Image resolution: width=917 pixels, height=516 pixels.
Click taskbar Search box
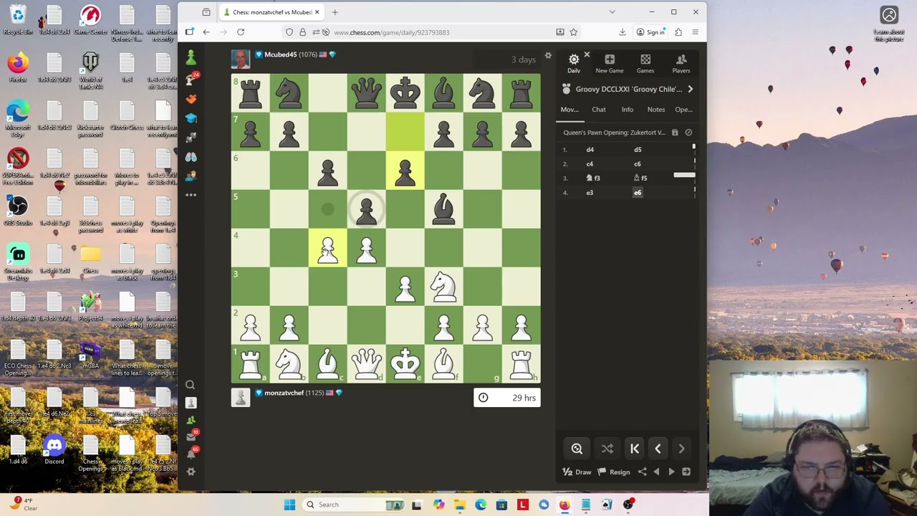point(353,505)
